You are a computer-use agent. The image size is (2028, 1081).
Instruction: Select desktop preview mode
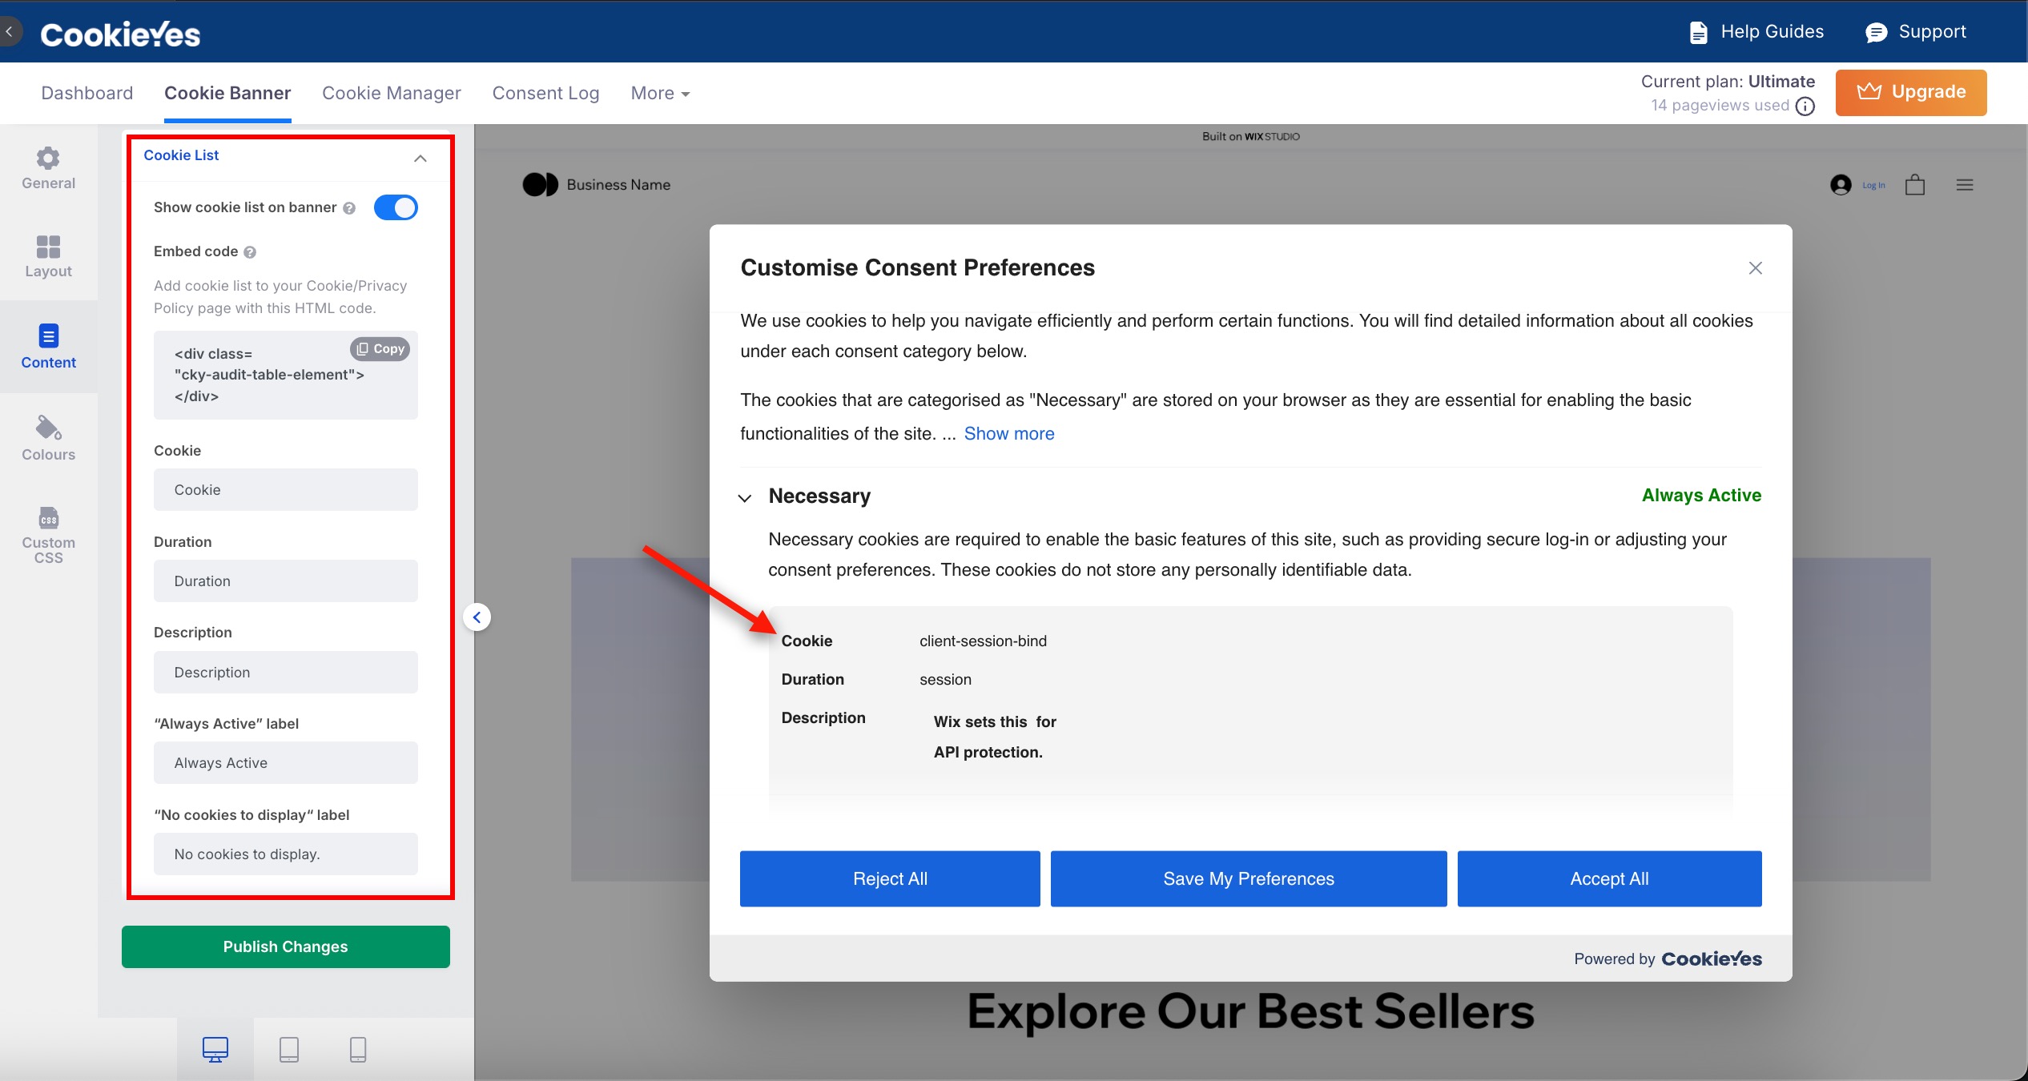tap(214, 1049)
